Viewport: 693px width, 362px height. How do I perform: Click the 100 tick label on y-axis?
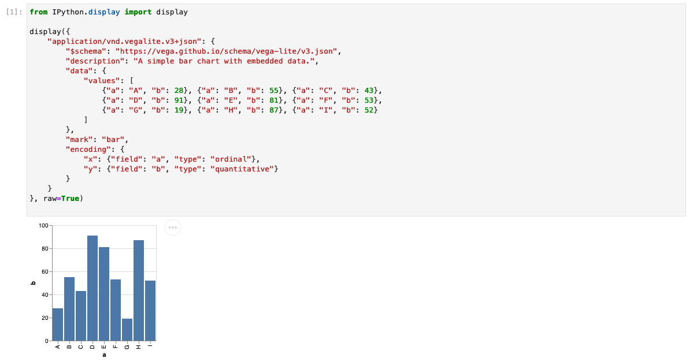pos(43,226)
